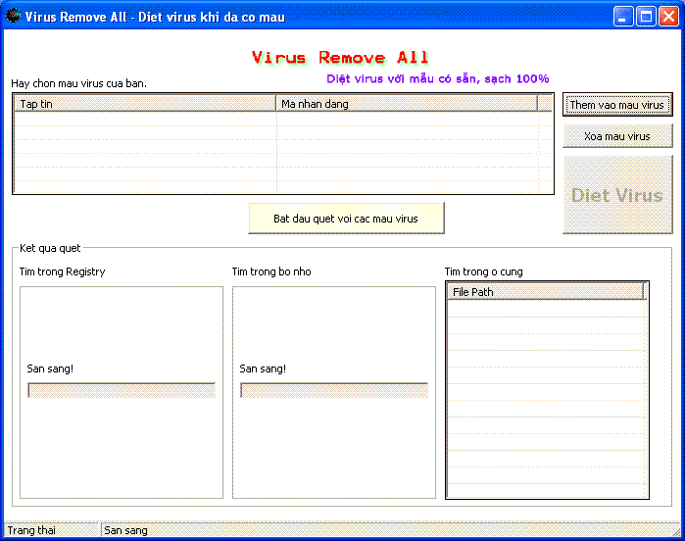Viewport: 685px width, 541px height.
Task: Click the bug icon in the title bar
Action: coord(13,17)
